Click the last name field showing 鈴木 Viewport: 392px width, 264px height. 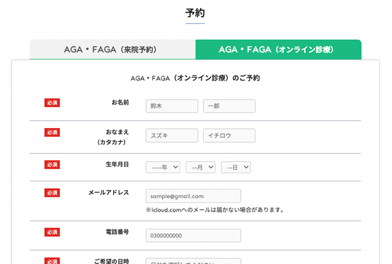(x=172, y=106)
